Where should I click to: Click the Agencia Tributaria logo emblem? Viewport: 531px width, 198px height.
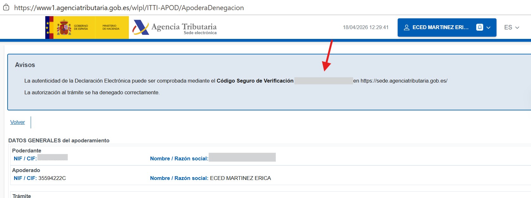[141, 28]
